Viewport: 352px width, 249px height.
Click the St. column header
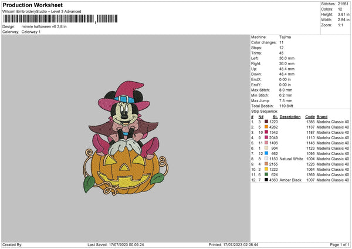[x=275, y=116]
